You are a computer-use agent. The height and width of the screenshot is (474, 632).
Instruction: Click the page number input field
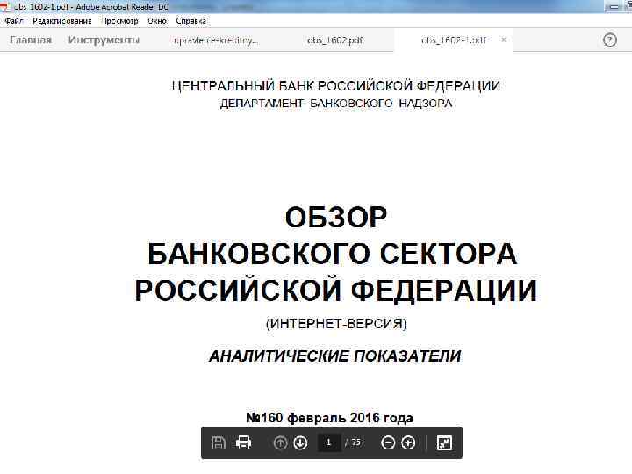(x=329, y=442)
